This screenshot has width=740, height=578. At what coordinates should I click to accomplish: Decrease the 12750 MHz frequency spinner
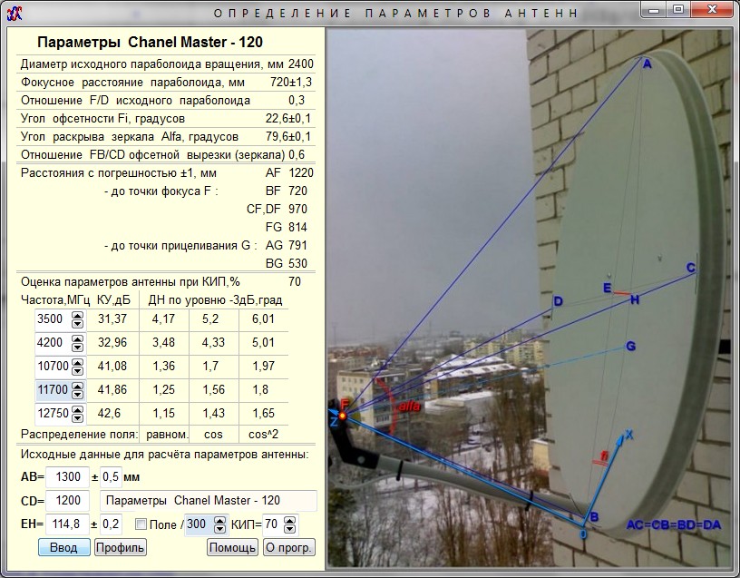tap(77, 418)
